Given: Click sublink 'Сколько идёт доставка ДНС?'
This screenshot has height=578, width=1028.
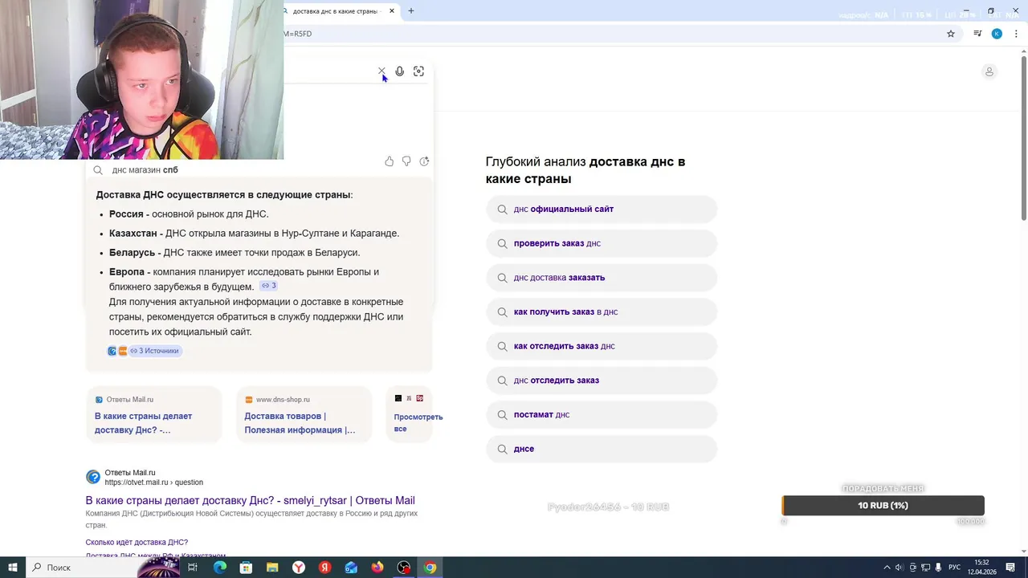Looking at the screenshot, I should 137,543.
